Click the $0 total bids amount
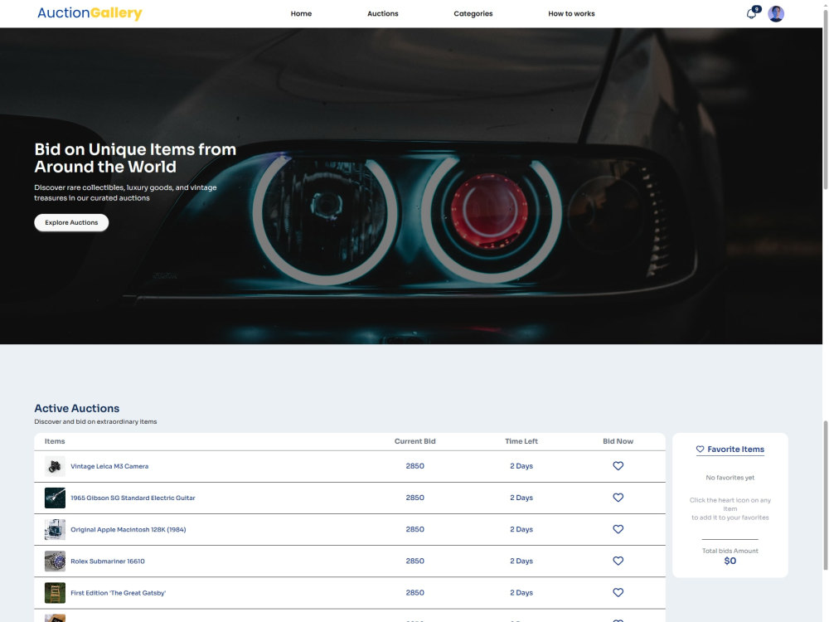Image resolution: width=829 pixels, height=622 pixels. click(x=730, y=561)
